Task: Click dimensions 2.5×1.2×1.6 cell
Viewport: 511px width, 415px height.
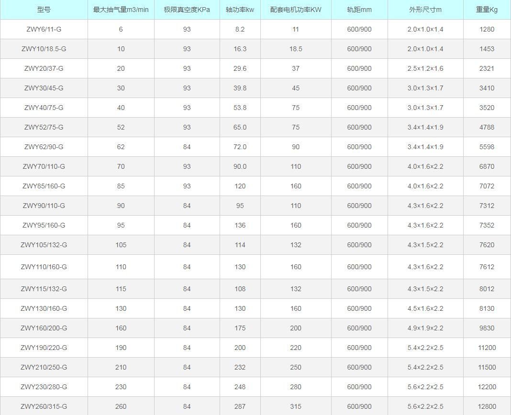Action: point(425,68)
